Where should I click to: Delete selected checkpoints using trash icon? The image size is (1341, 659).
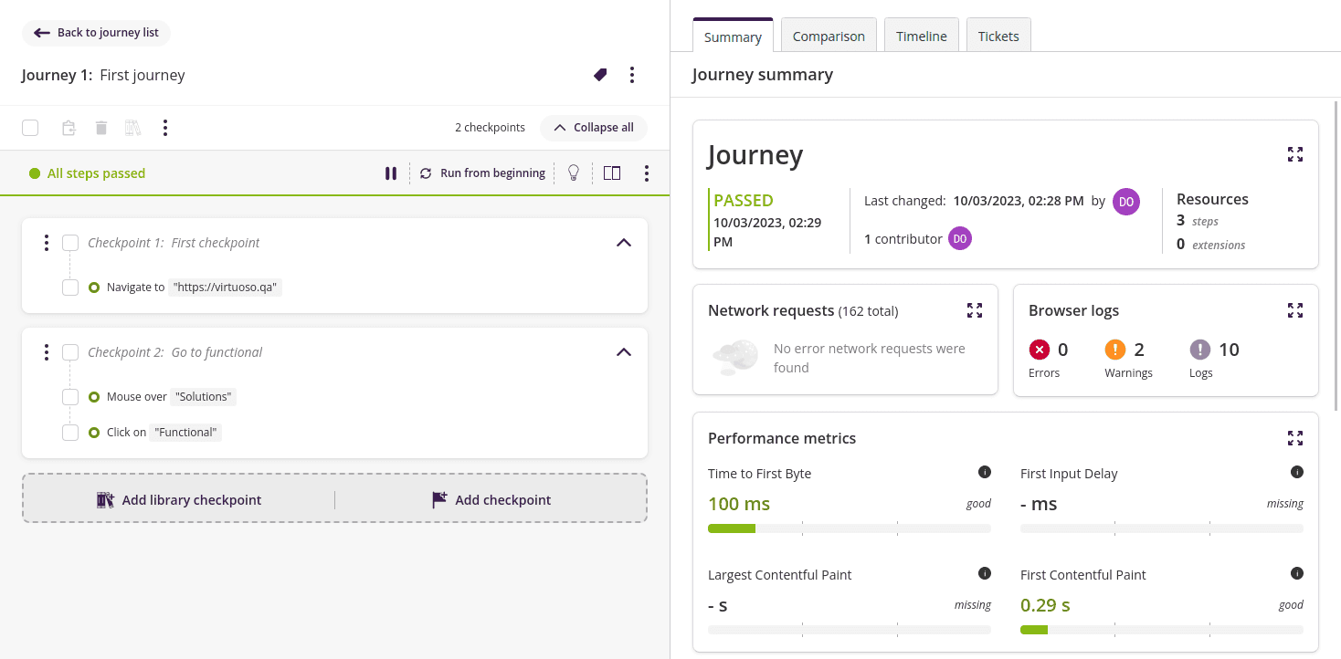click(x=100, y=127)
